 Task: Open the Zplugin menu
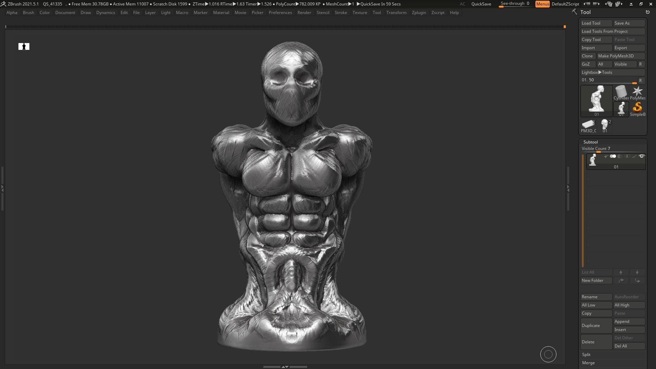click(419, 12)
